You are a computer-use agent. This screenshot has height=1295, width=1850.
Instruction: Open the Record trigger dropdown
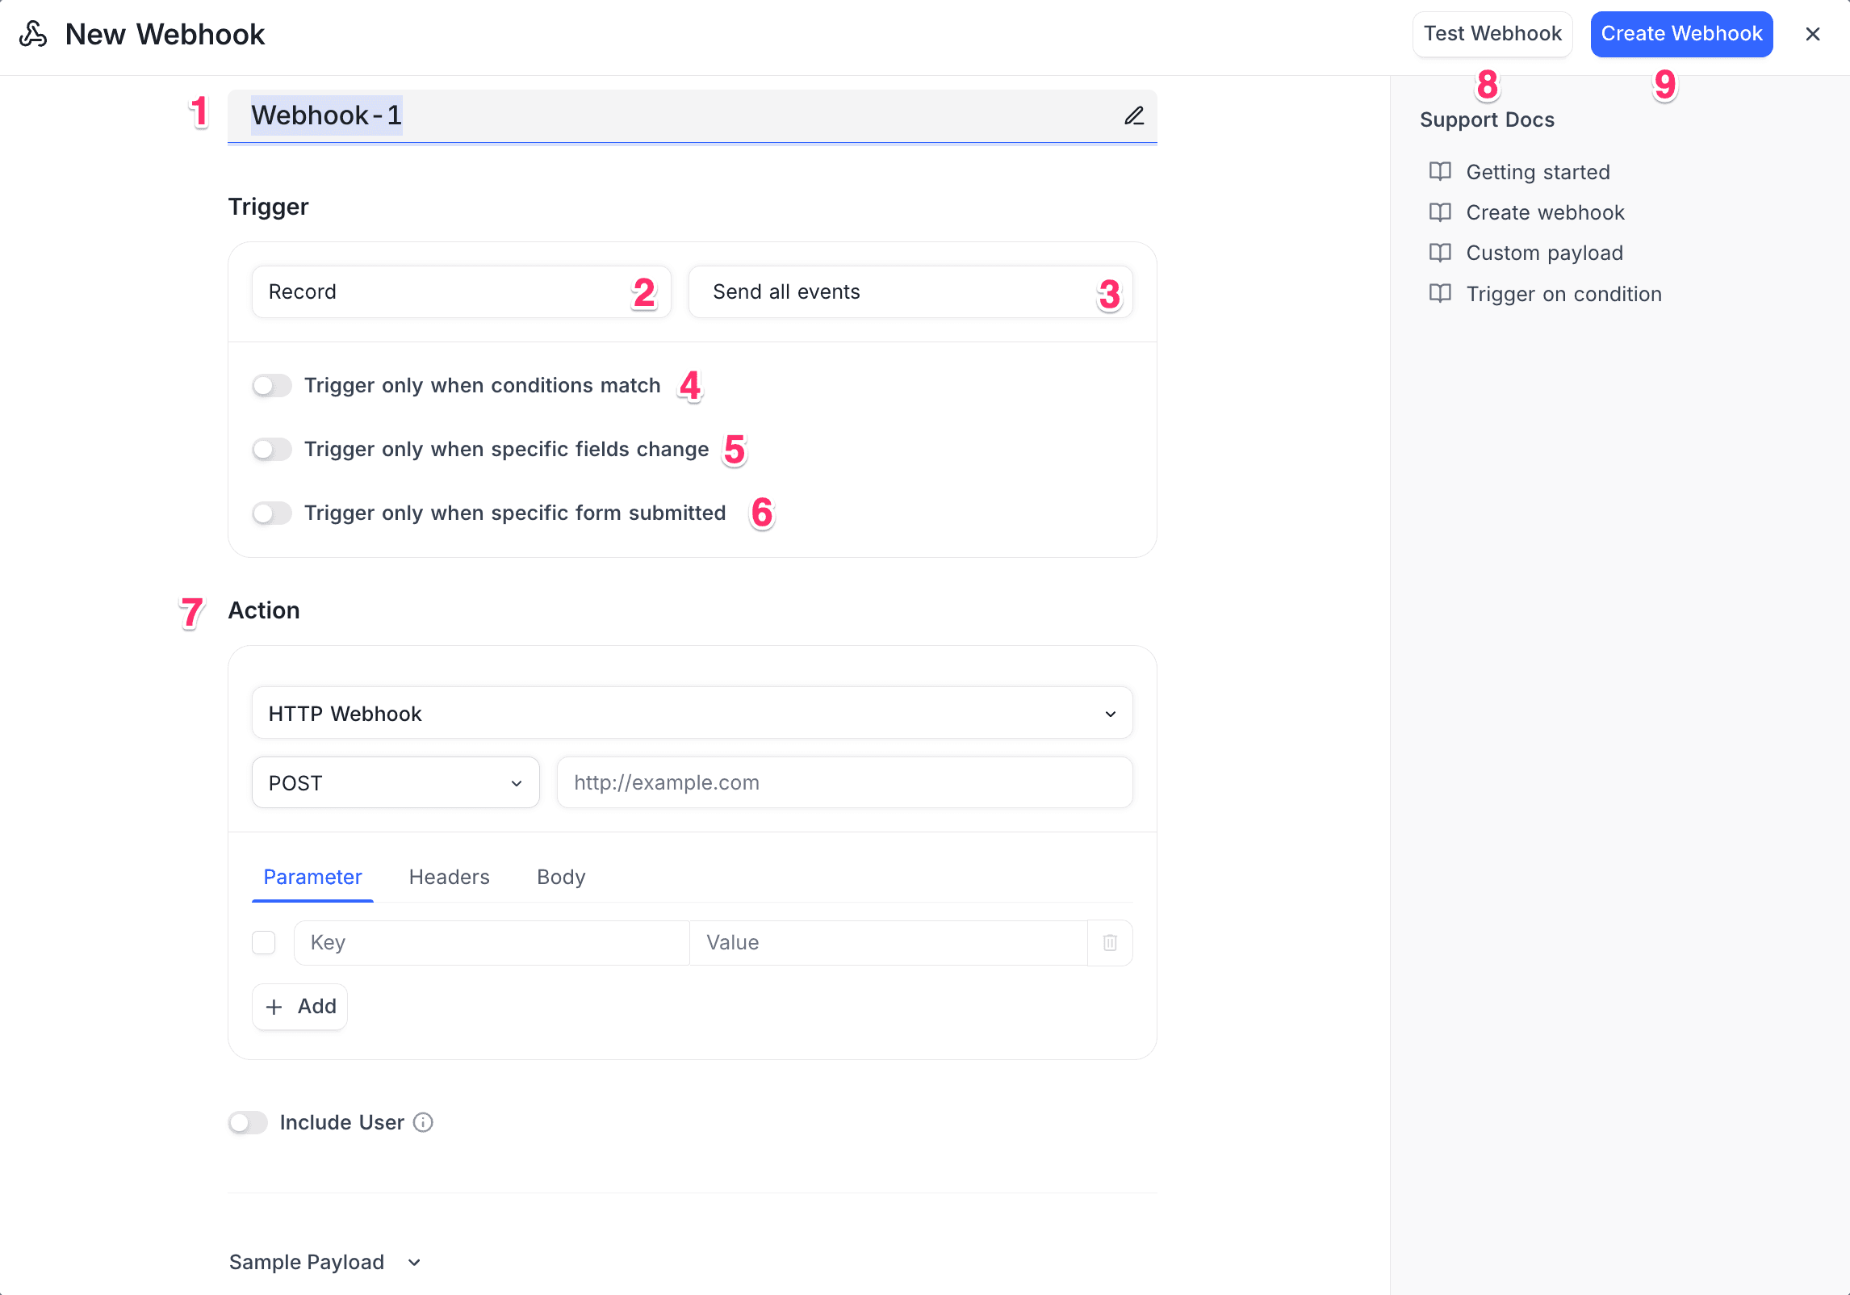click(x=460, y=291)
